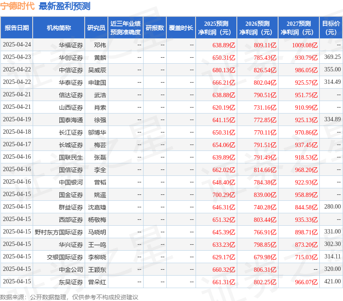This screenshot has height=301, width=343.
Task: Click the 覆盖时长 column header
Action: [x=181, y=28]
